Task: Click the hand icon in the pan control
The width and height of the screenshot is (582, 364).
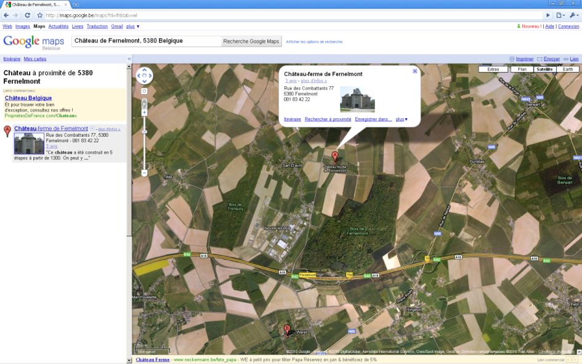Action: pyautogui.click(x=144, y=76)
